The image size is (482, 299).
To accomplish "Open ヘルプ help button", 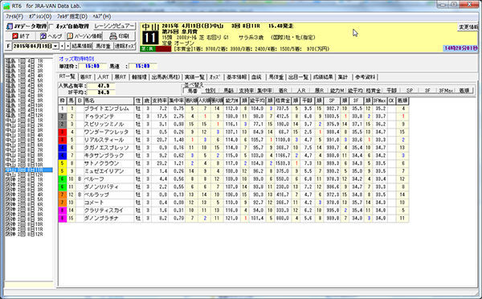I will click(51, 36).
